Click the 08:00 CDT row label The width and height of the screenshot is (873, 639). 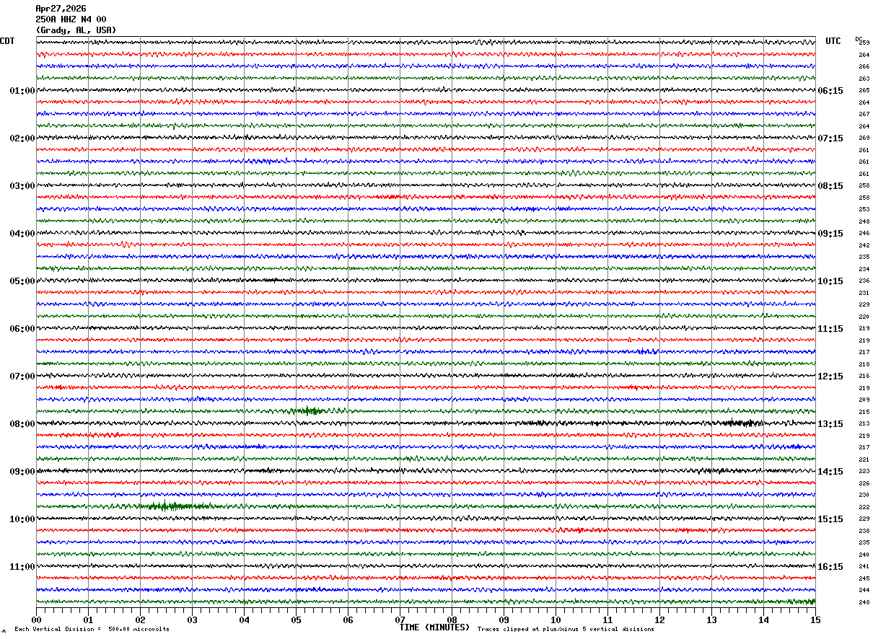click(x=22, y=424)
